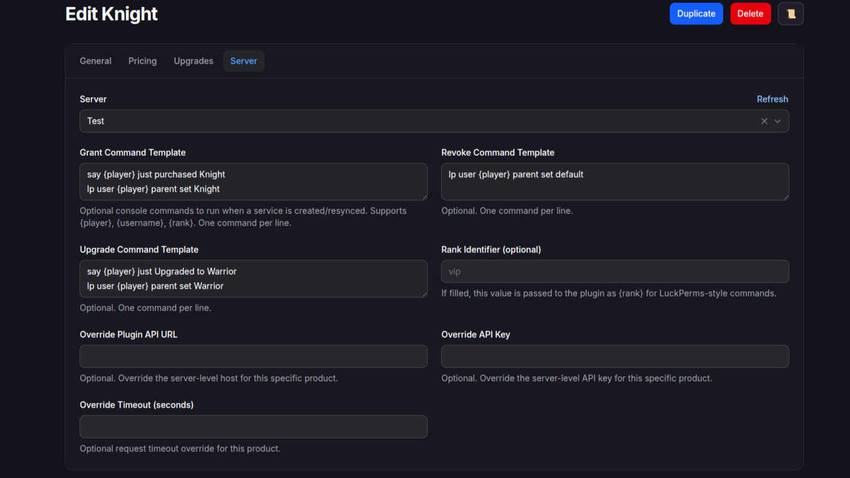Focus the Override Plugin API URL field
Viewport: 850px width, 478px height.
click(x=253, y=357)
